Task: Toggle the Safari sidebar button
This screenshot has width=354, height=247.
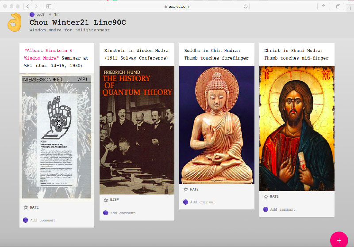Action: pos(49,6)
